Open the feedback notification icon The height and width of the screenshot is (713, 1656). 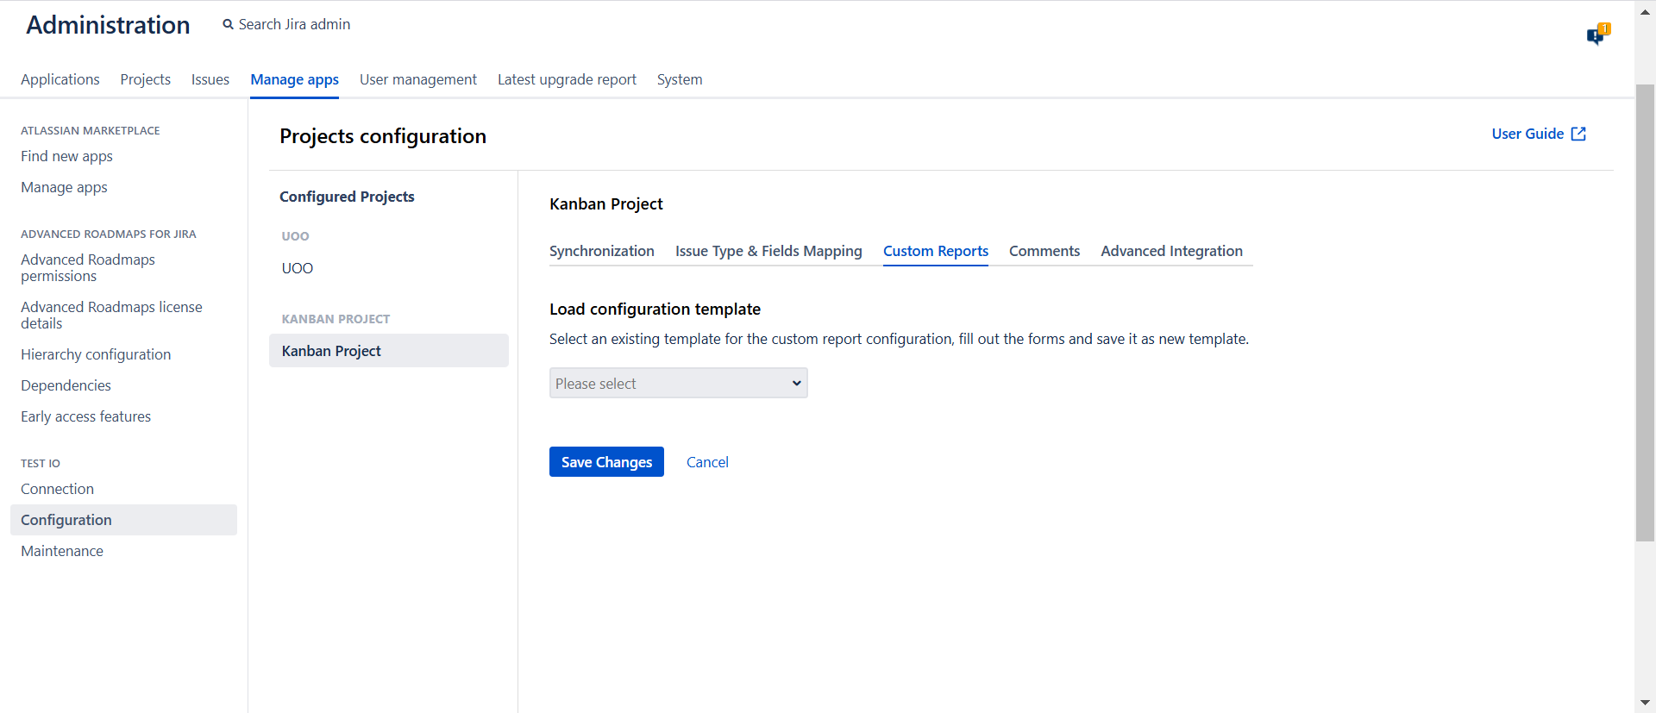(x=1598, y=34)
